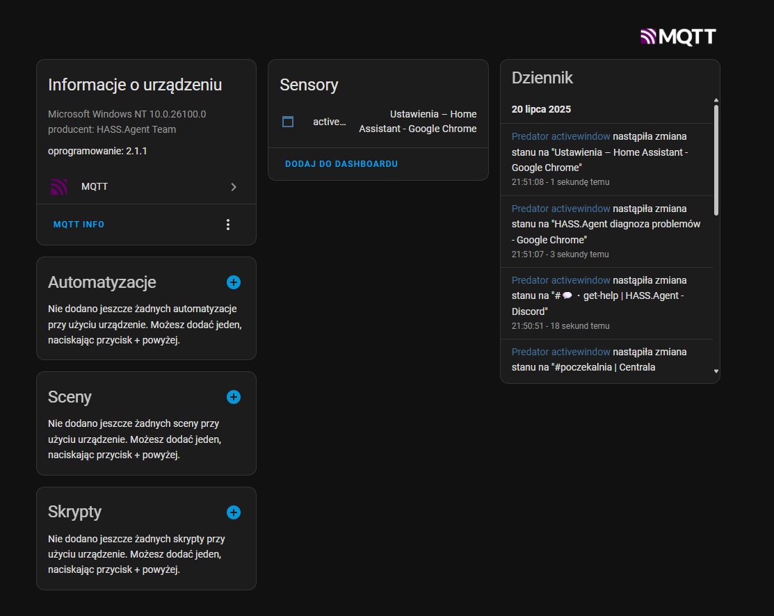The image size is (774, 616).
Task: Open Predator activewindow link for #poczekalnia entry
Action: (561, 352)
